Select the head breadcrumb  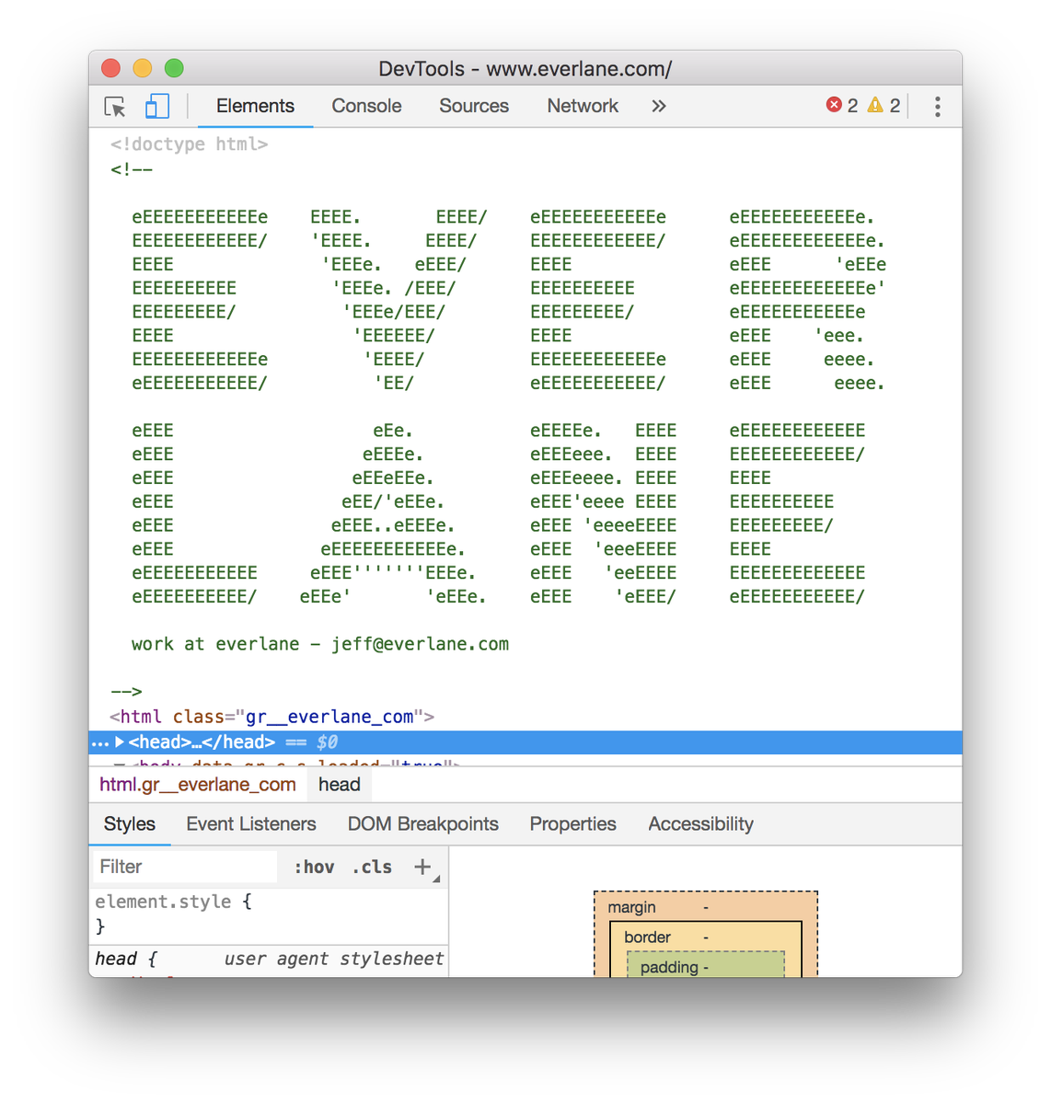(340, 785)
